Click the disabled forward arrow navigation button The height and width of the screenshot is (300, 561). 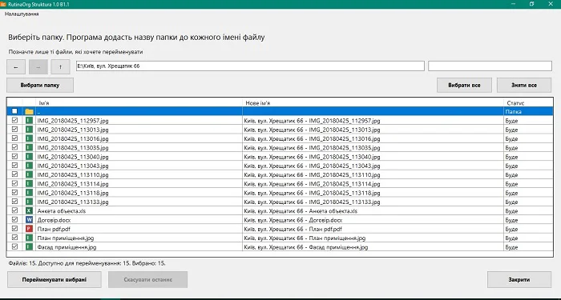[38, 67]
